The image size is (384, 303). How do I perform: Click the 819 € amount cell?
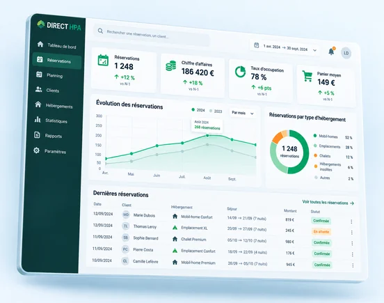point(289,219)
